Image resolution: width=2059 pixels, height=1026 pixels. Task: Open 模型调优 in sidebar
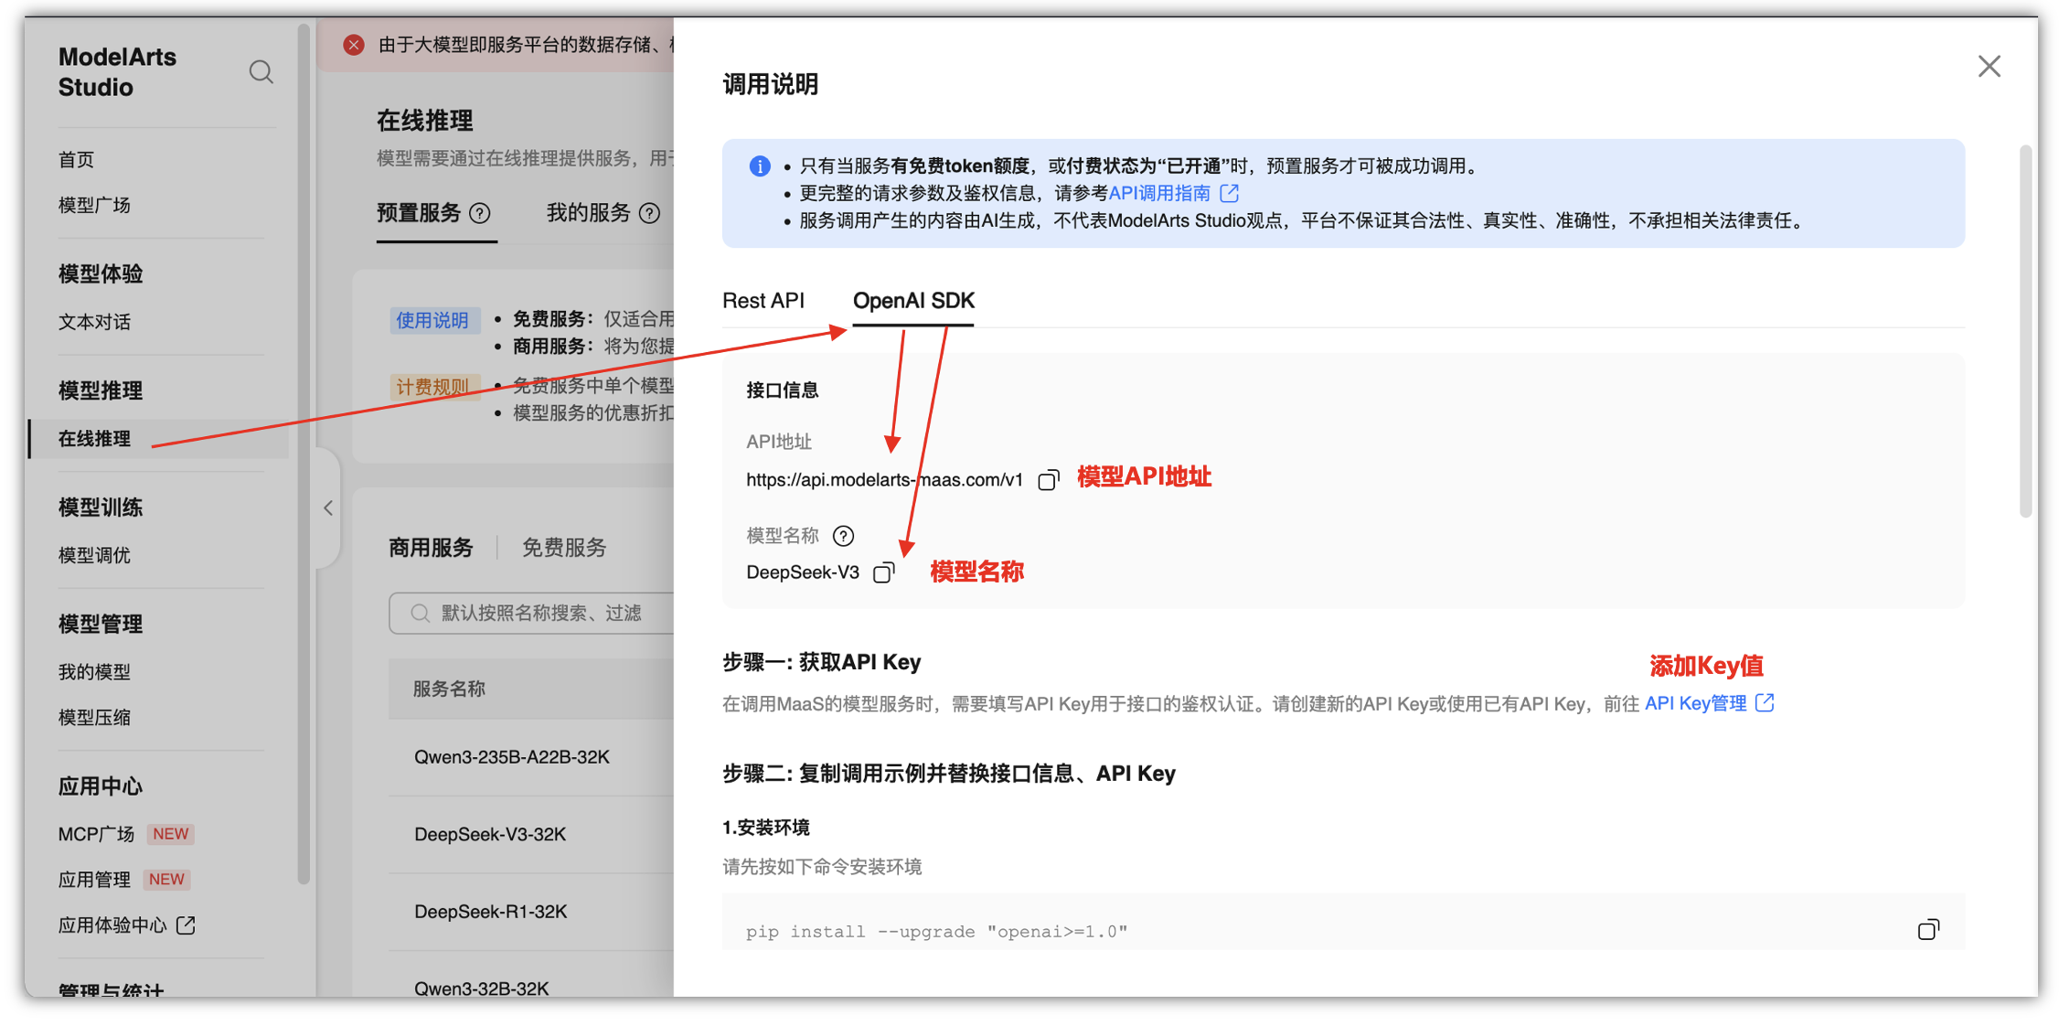[x=94, y=555]
